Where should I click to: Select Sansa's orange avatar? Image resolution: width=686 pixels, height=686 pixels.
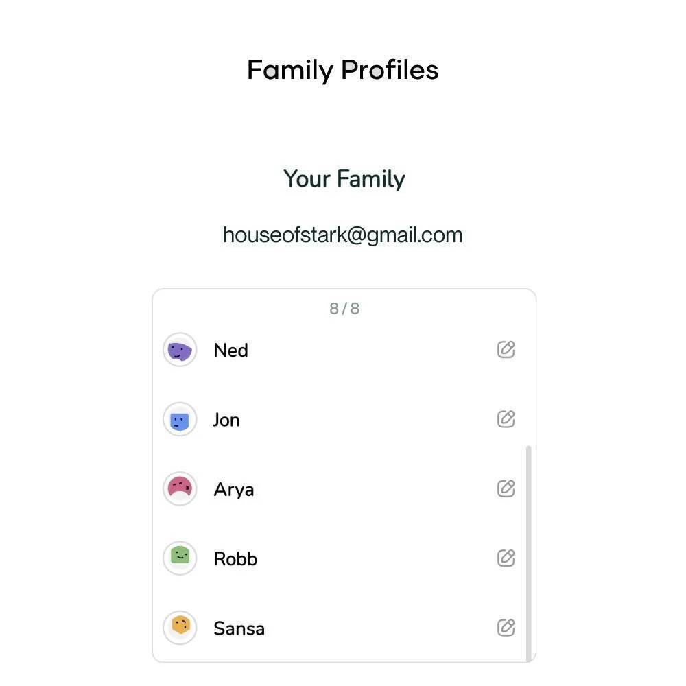(x=180, y=628)
